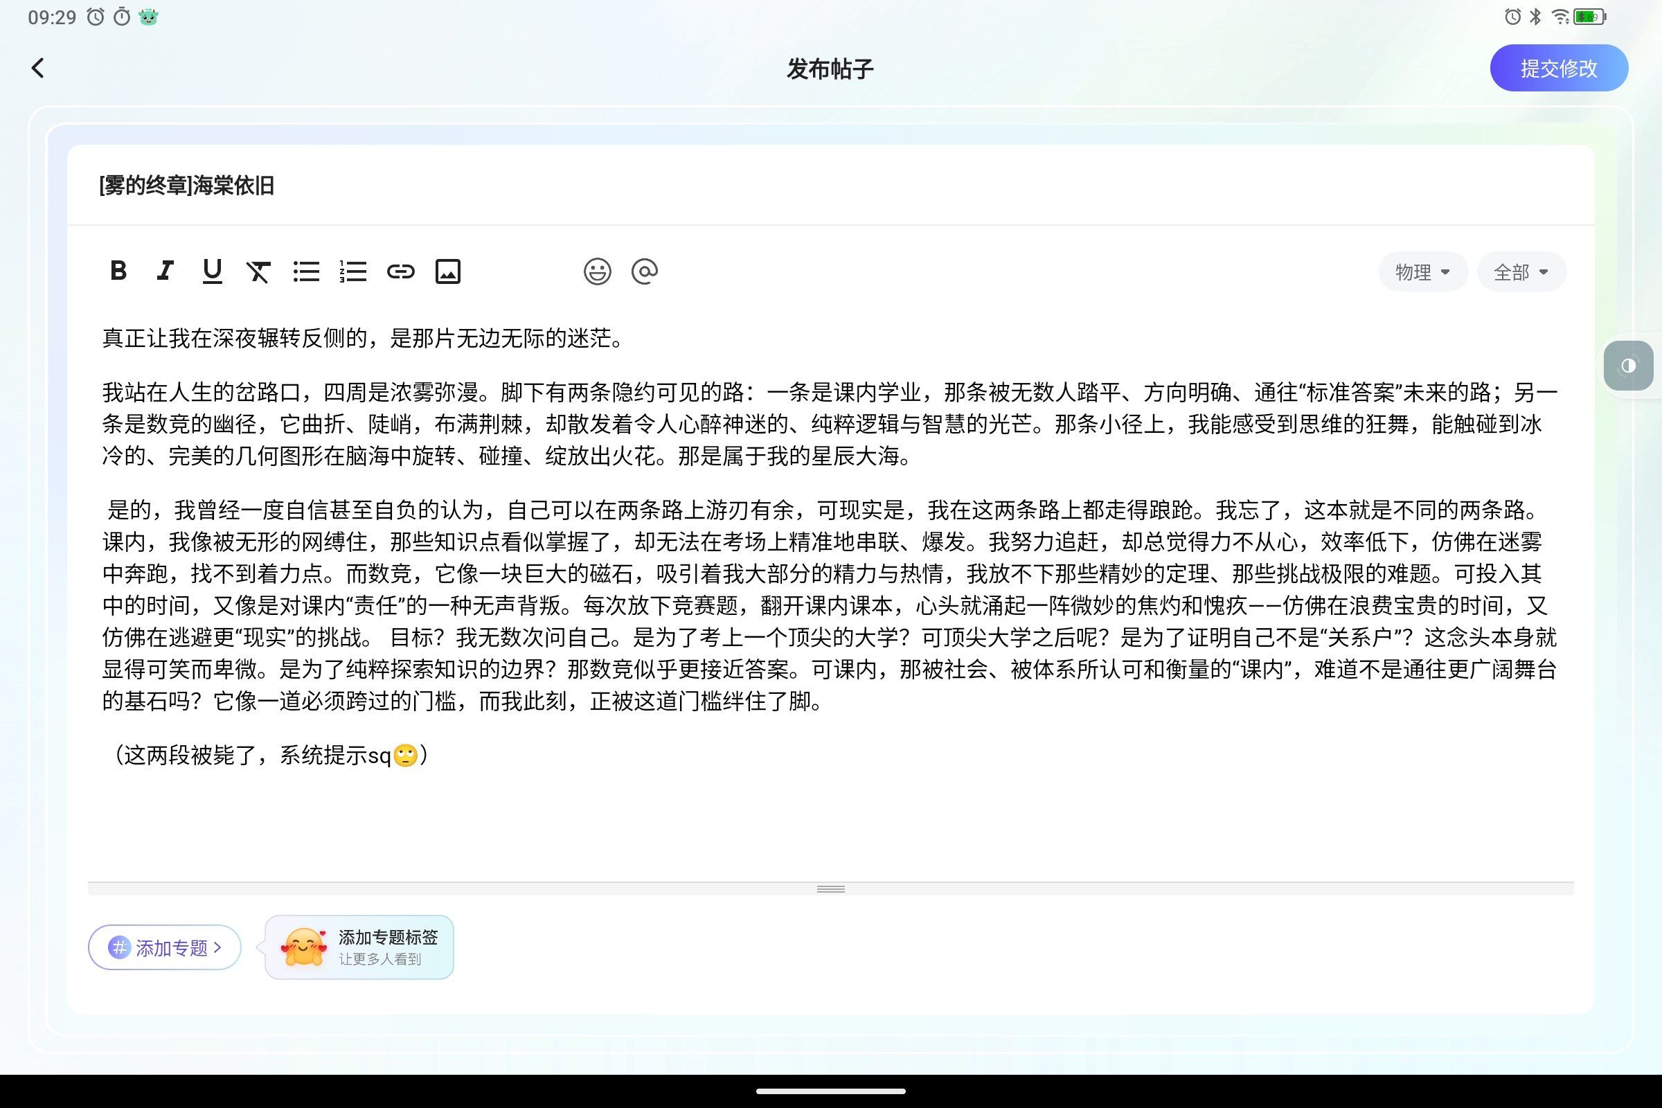Tap the Wi-Fi status icon
The width and height of the screenshot is (1662, 1108).
point(1560,16)
